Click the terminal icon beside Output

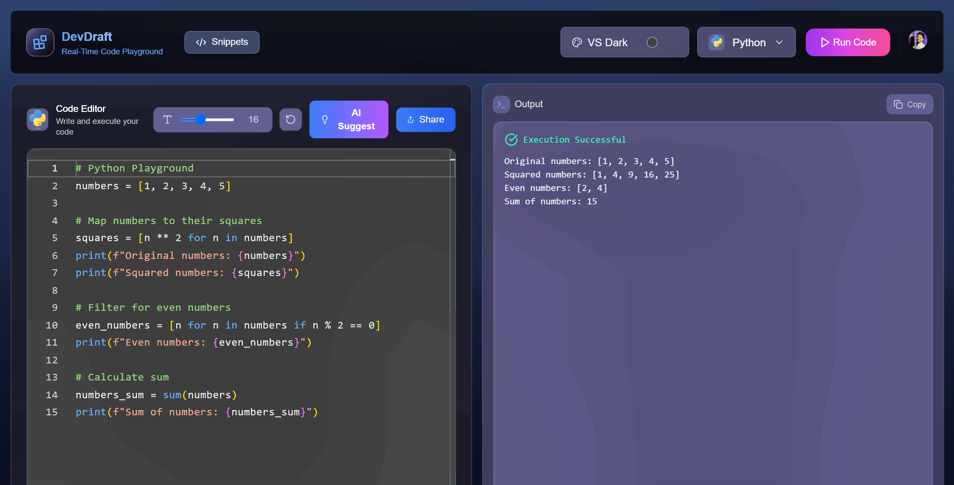pos(501,104)
